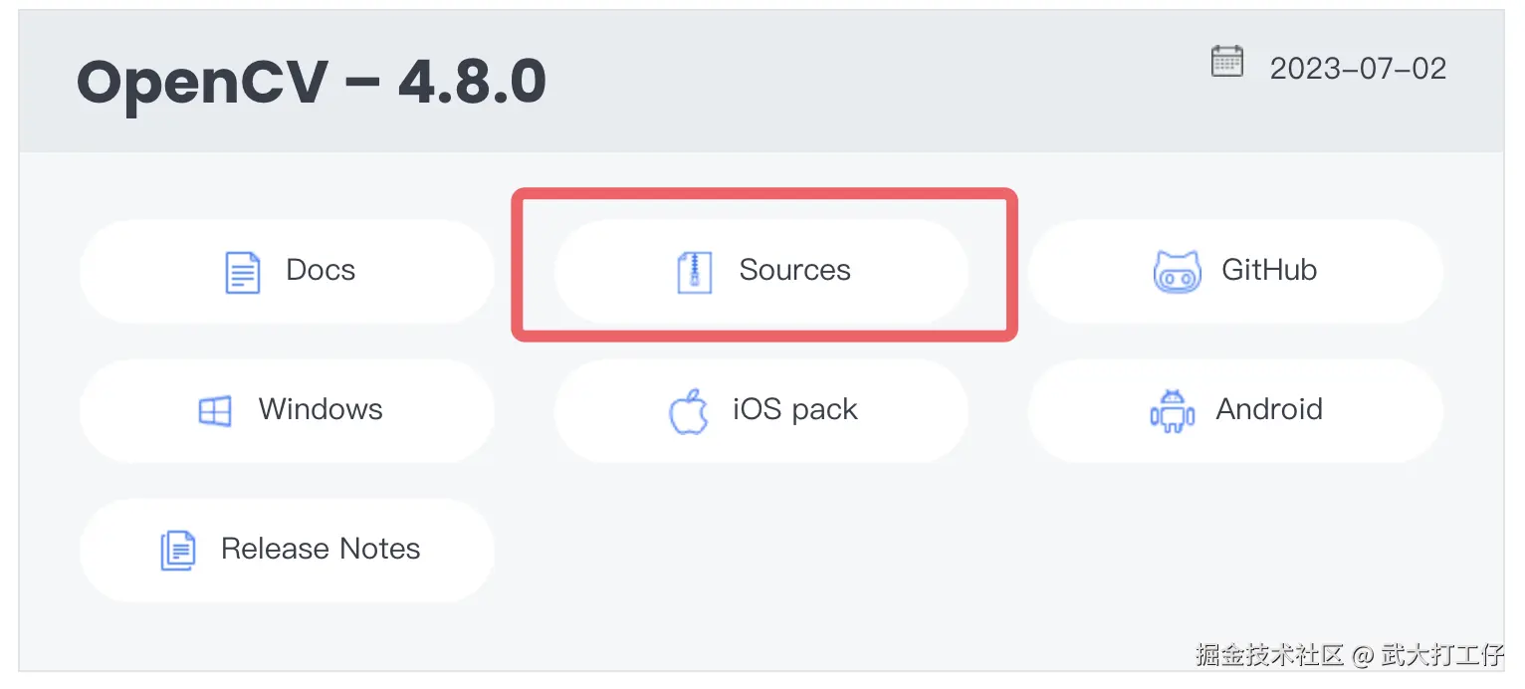
Task: Click the Sources button text label
Action: (794, 270)
